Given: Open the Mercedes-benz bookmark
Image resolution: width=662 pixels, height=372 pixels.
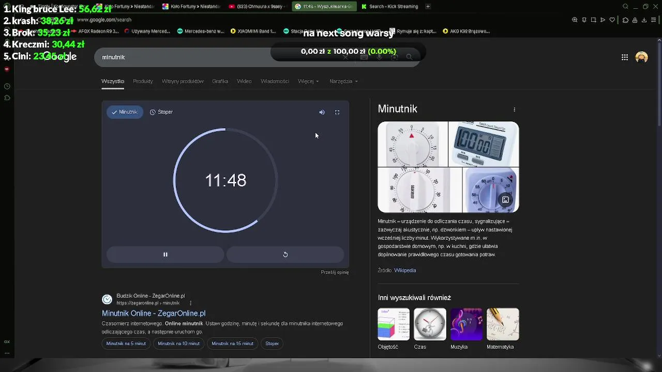Looking at the screenshot, I should point(201,31).
